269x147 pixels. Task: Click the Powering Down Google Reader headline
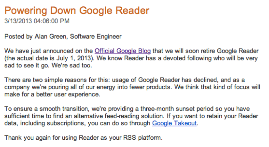(77, 11)
